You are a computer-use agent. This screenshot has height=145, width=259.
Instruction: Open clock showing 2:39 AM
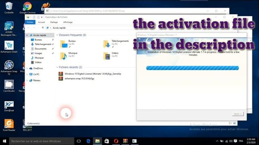(251, 141)
